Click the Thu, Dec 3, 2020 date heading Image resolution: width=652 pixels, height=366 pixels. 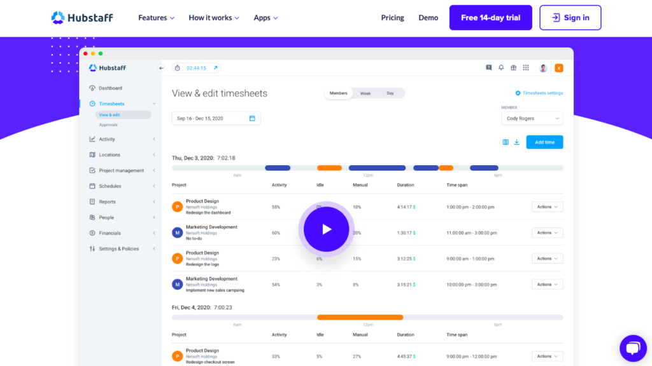click(193, 158)
